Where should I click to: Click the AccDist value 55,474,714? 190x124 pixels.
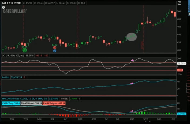pos(16,77)
